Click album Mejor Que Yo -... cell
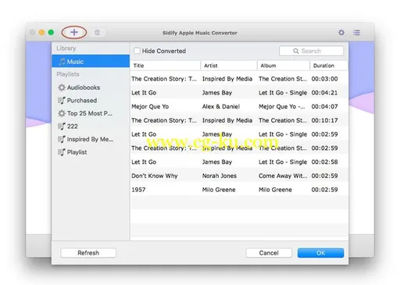Viewport: 400px width, 285px height. [282, 106]
